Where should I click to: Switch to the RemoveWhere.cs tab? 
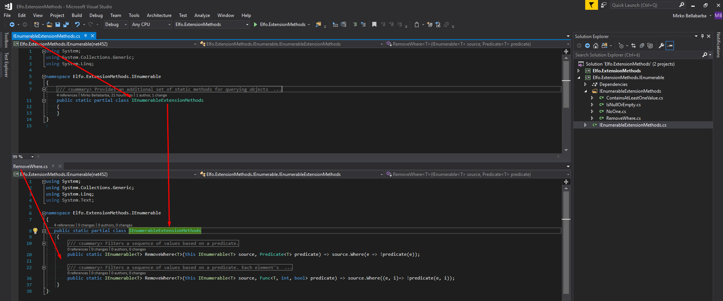[x=30, y=166]
